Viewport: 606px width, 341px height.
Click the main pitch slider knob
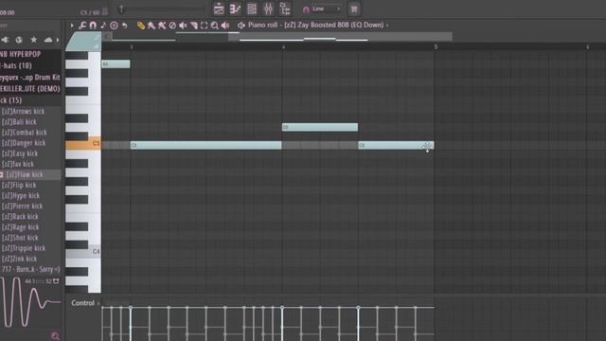[x=121, y=9]
